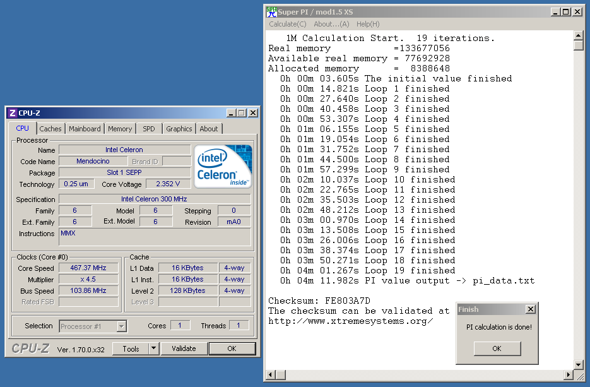590x387 pixels.
Task: Click the Super PI title bar icon
Action: point(271,12)
